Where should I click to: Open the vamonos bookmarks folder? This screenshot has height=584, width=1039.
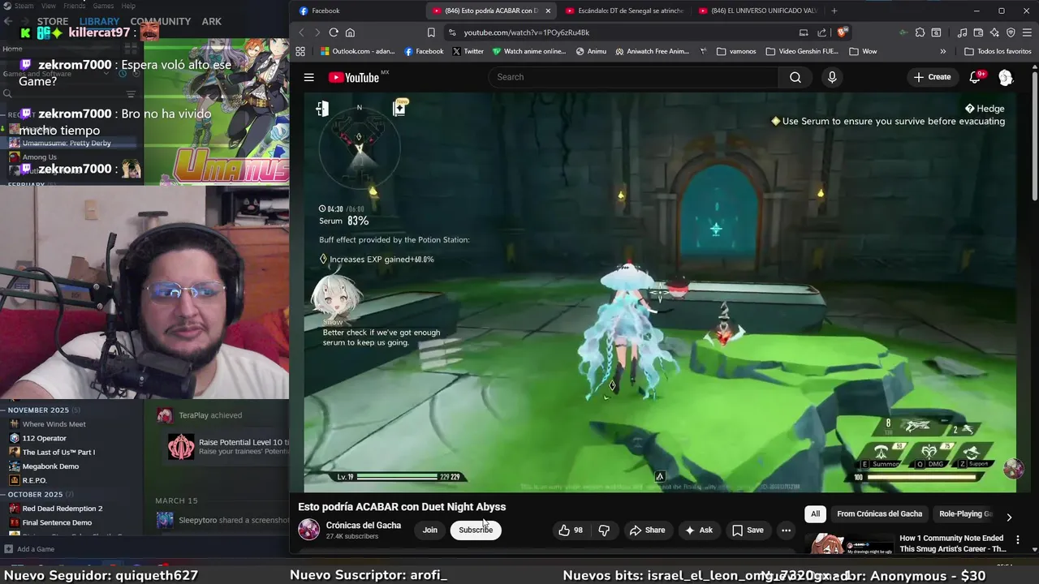[736, 51]
